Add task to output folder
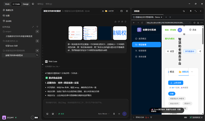This screenshot has height=121, width=205. tap(37, 31)
